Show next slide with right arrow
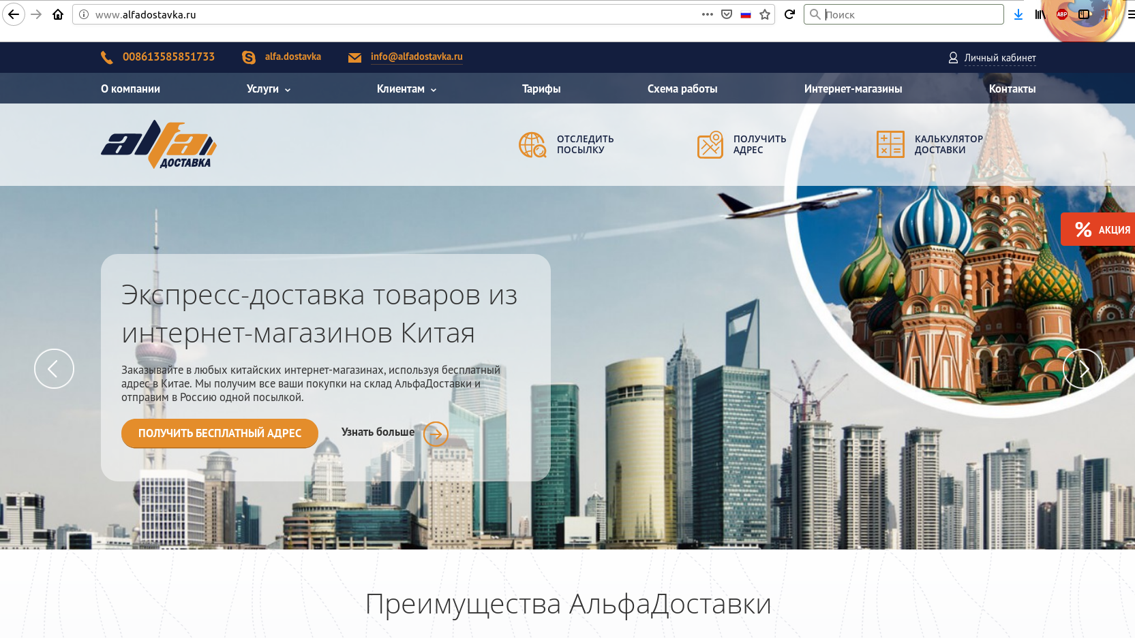Image resolution: width=1135 pixels, height=638 pixels. pos(1083,368)
